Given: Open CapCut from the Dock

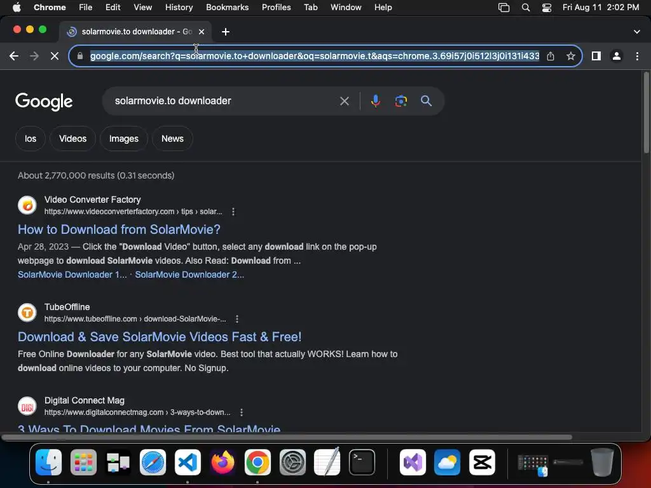Looking at the screenshot, I should click(x=482, y=463).
